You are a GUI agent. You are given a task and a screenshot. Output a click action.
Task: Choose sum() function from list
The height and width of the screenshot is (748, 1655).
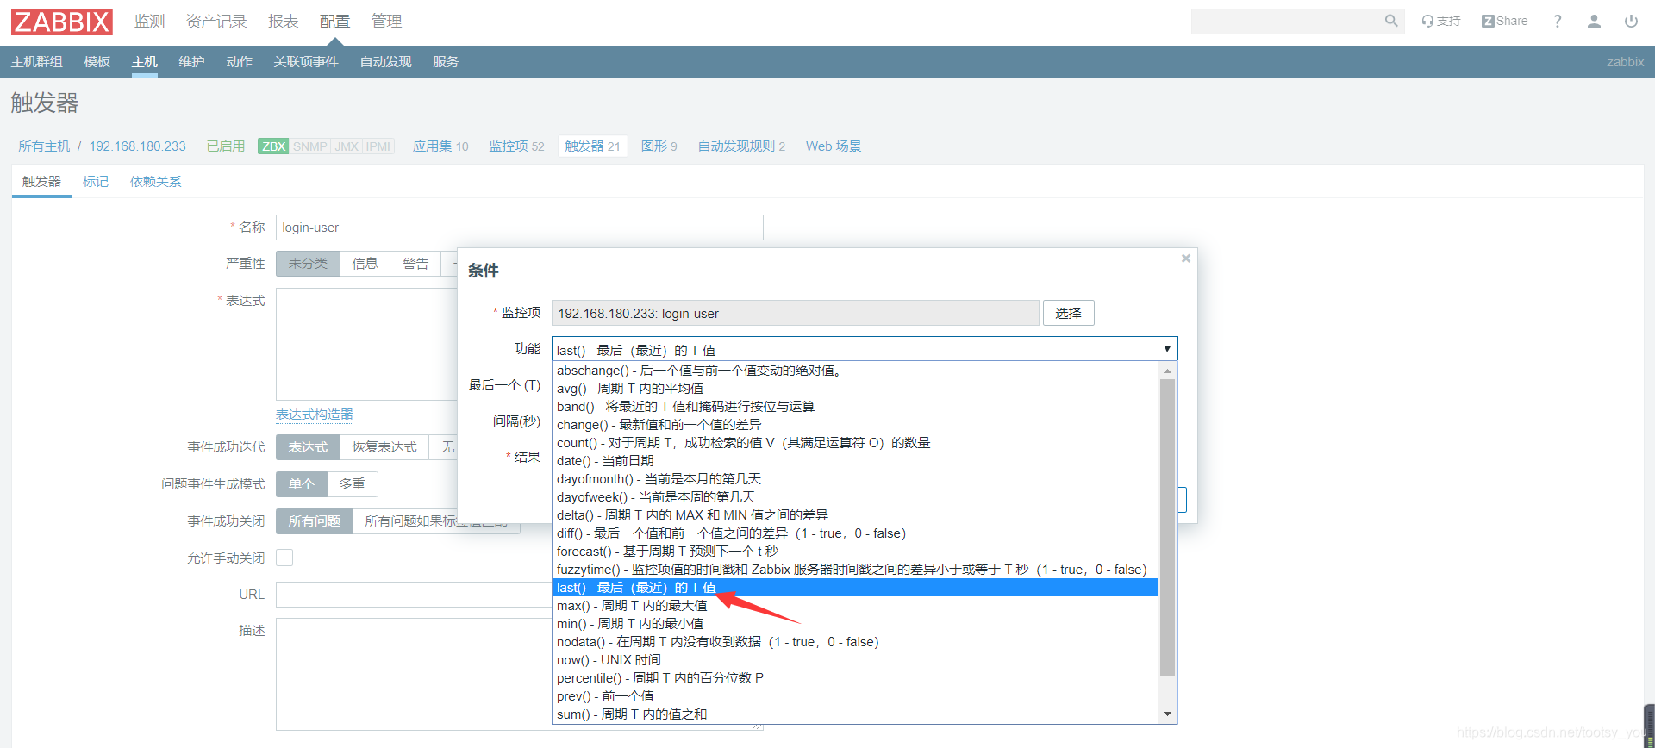[x=855, y=714]
